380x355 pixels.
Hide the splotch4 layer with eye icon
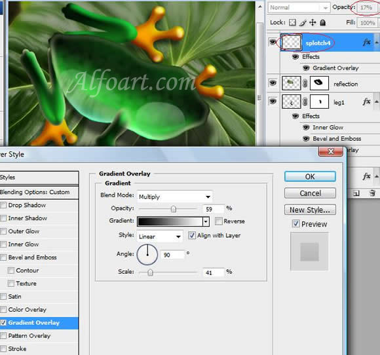[273, 42]
